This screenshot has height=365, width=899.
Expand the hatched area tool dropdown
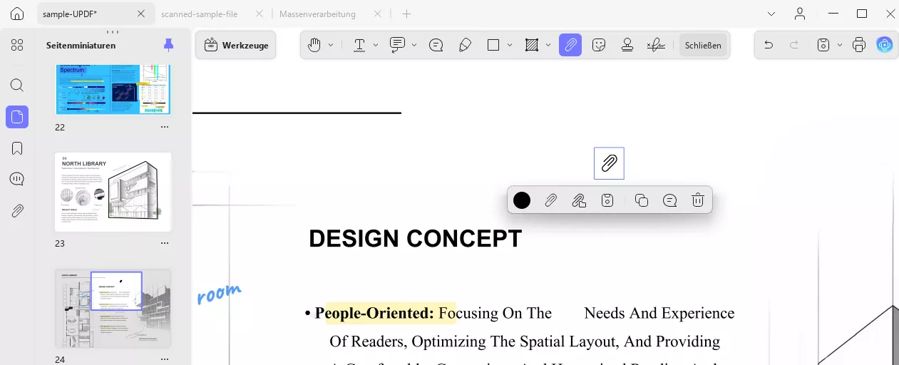548,45
